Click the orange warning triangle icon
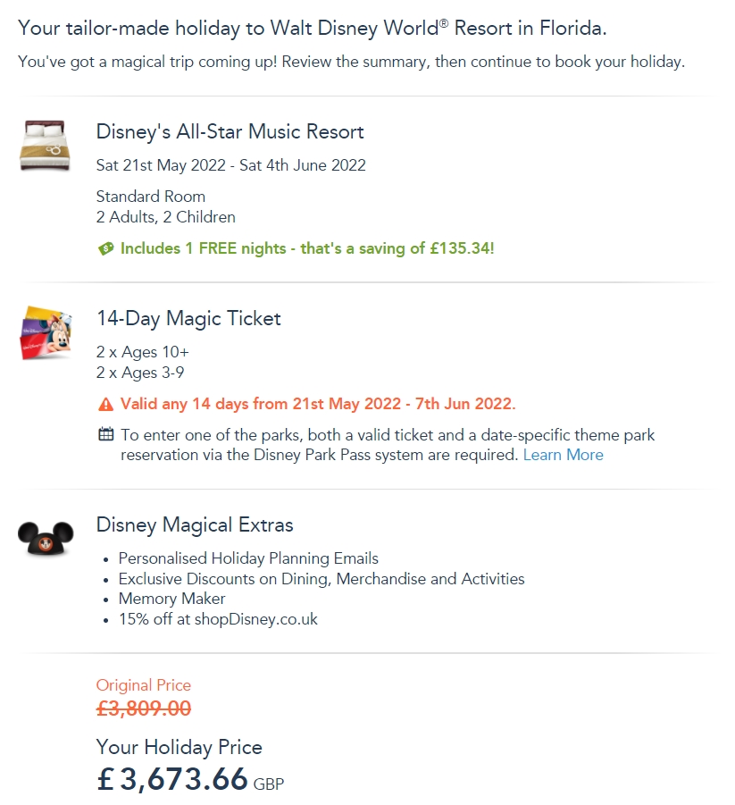Screen dimensions: 735x805 (105, 405)
